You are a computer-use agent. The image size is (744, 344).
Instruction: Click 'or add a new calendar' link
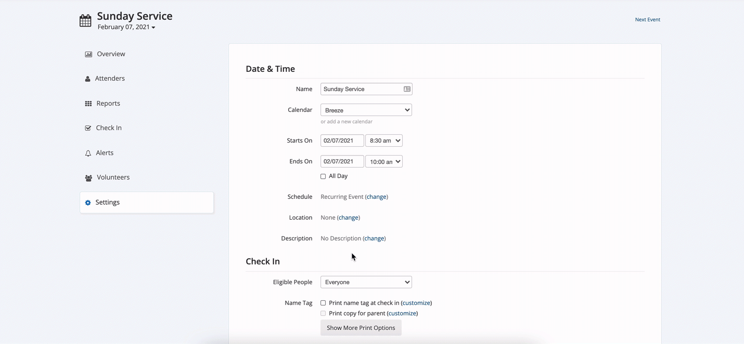pos(347,122)
